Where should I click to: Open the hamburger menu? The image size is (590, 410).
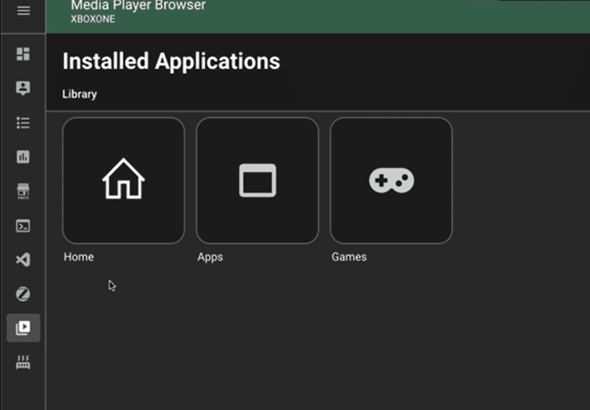click(x=23, y=10)
